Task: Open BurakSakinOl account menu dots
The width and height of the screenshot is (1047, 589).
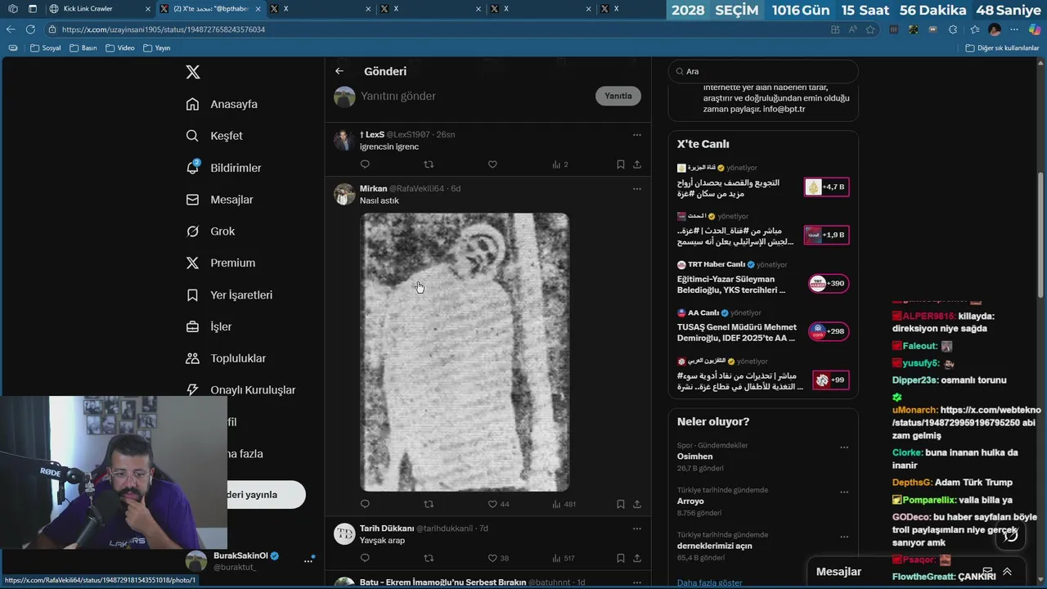Action: click(308, 561)
